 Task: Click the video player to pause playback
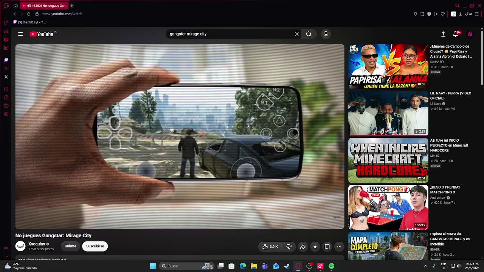click(180, 136)
